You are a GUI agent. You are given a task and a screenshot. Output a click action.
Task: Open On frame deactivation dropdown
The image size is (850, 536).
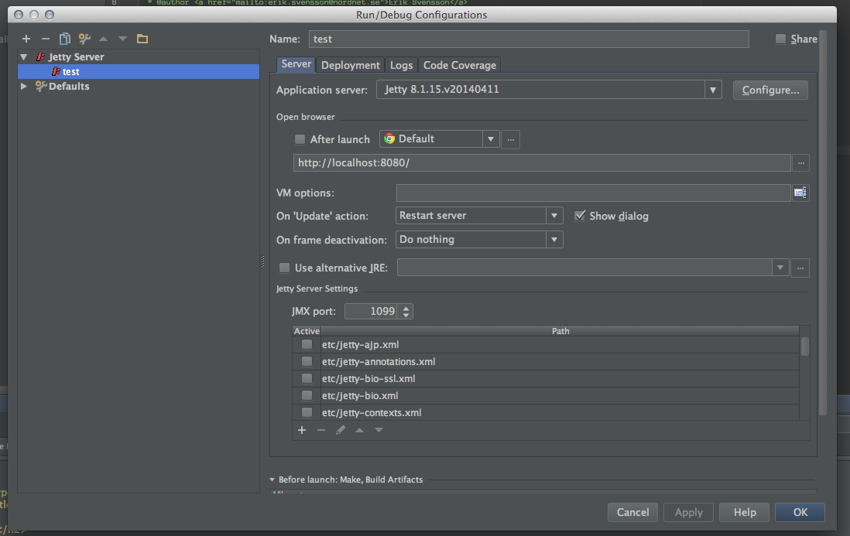click(x=554, y=239)
